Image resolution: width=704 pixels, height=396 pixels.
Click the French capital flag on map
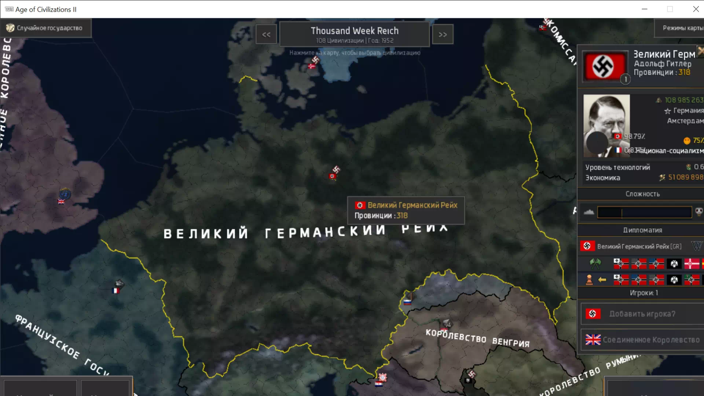point(115,290)
